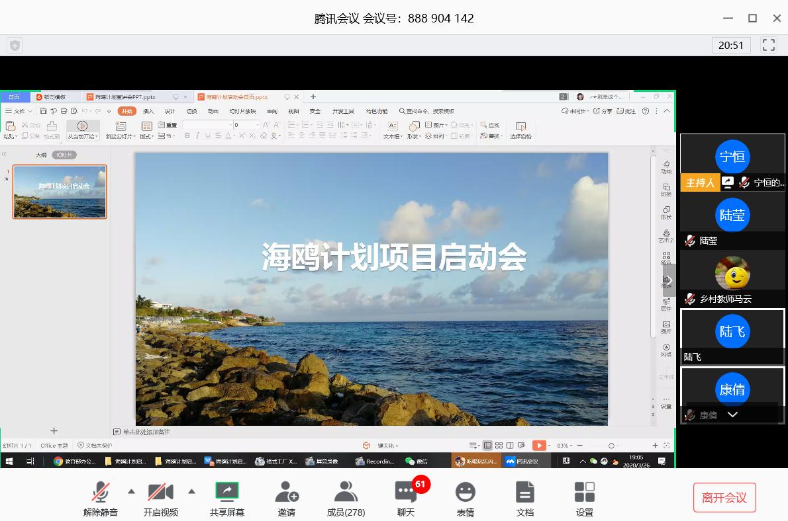Unmute the microphone
This screenshot has width=788, height=521.
click(101, 493)
